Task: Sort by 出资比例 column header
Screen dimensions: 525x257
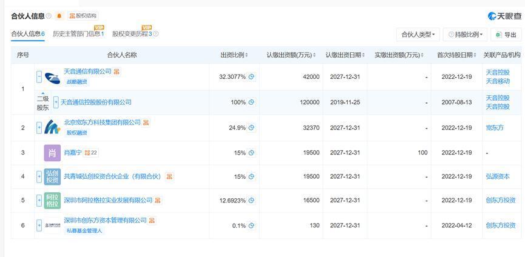Action: [x=234, y=55]
